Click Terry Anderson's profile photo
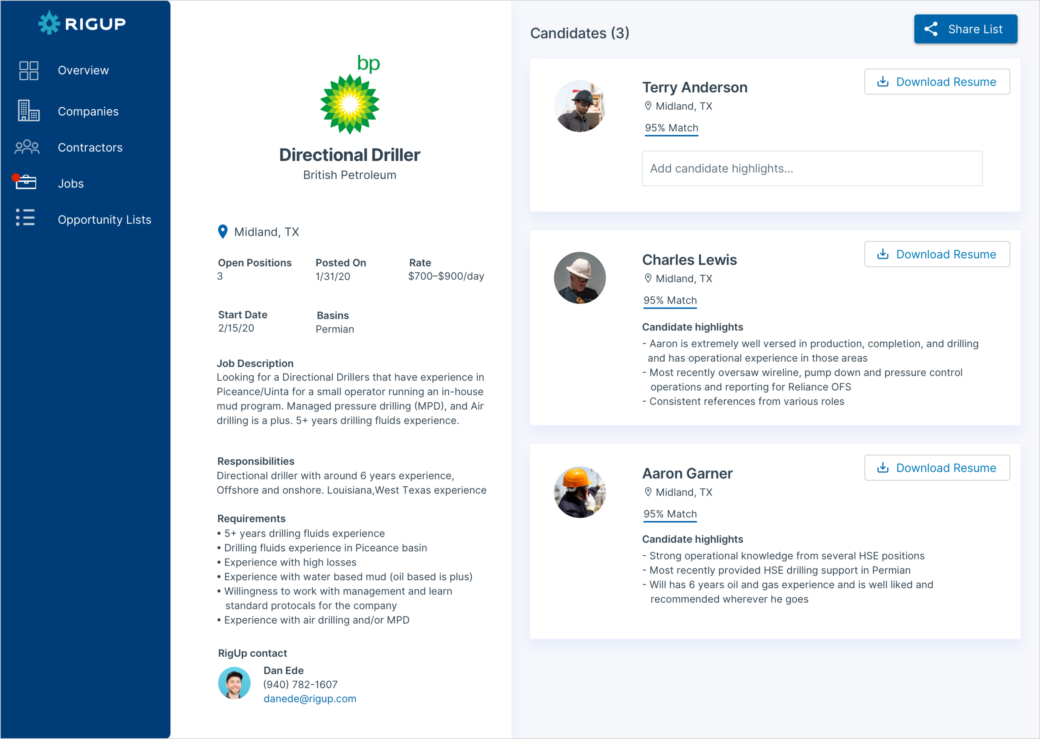Viewport: 1040px width, 739px height. pos(579,106)
